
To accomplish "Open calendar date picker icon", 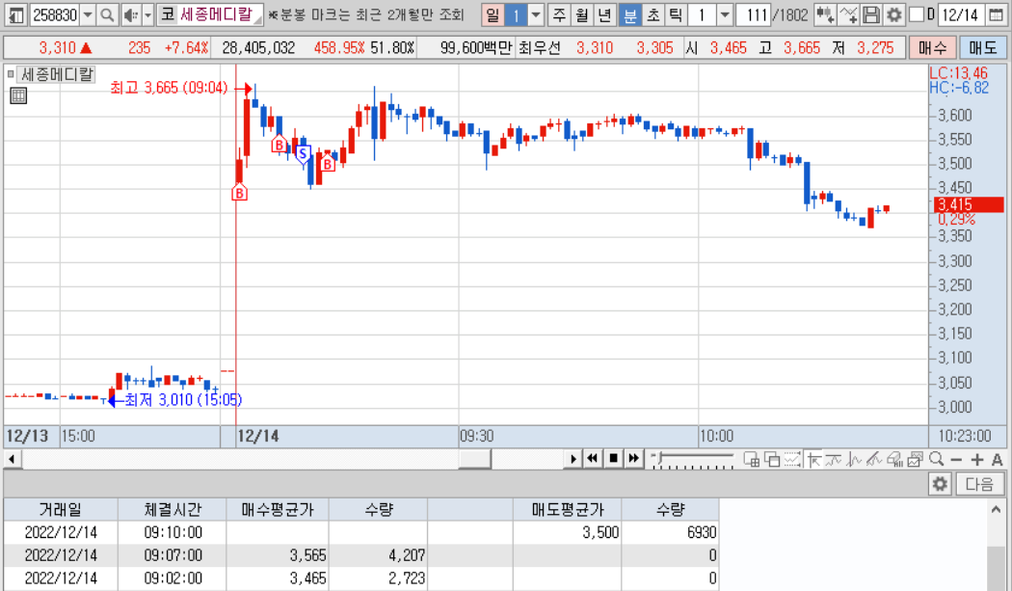I will [998, 14].
